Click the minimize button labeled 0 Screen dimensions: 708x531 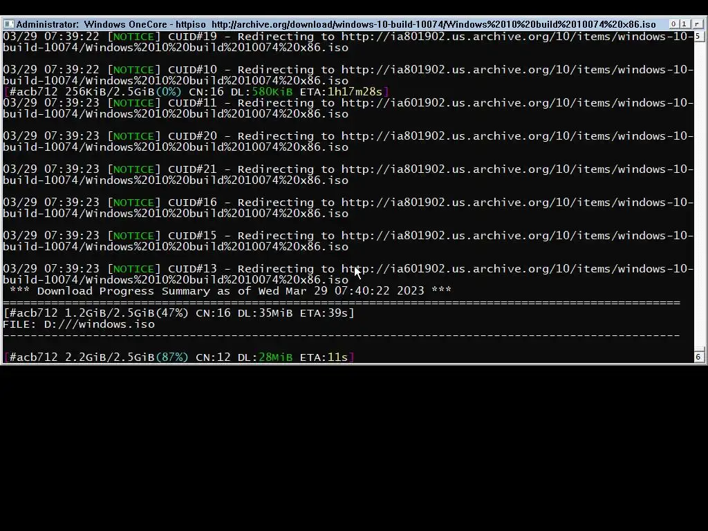(x=673, y=24)
